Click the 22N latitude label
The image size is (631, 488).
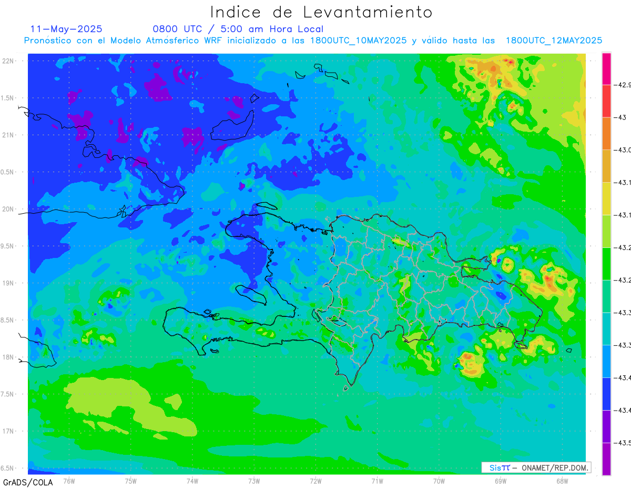[8, 61]
